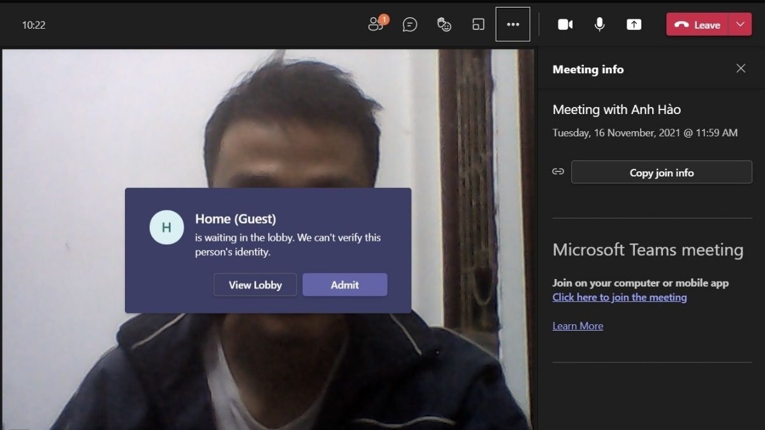
Task: Open the reactions menu
Action: (x=444, y=24)
